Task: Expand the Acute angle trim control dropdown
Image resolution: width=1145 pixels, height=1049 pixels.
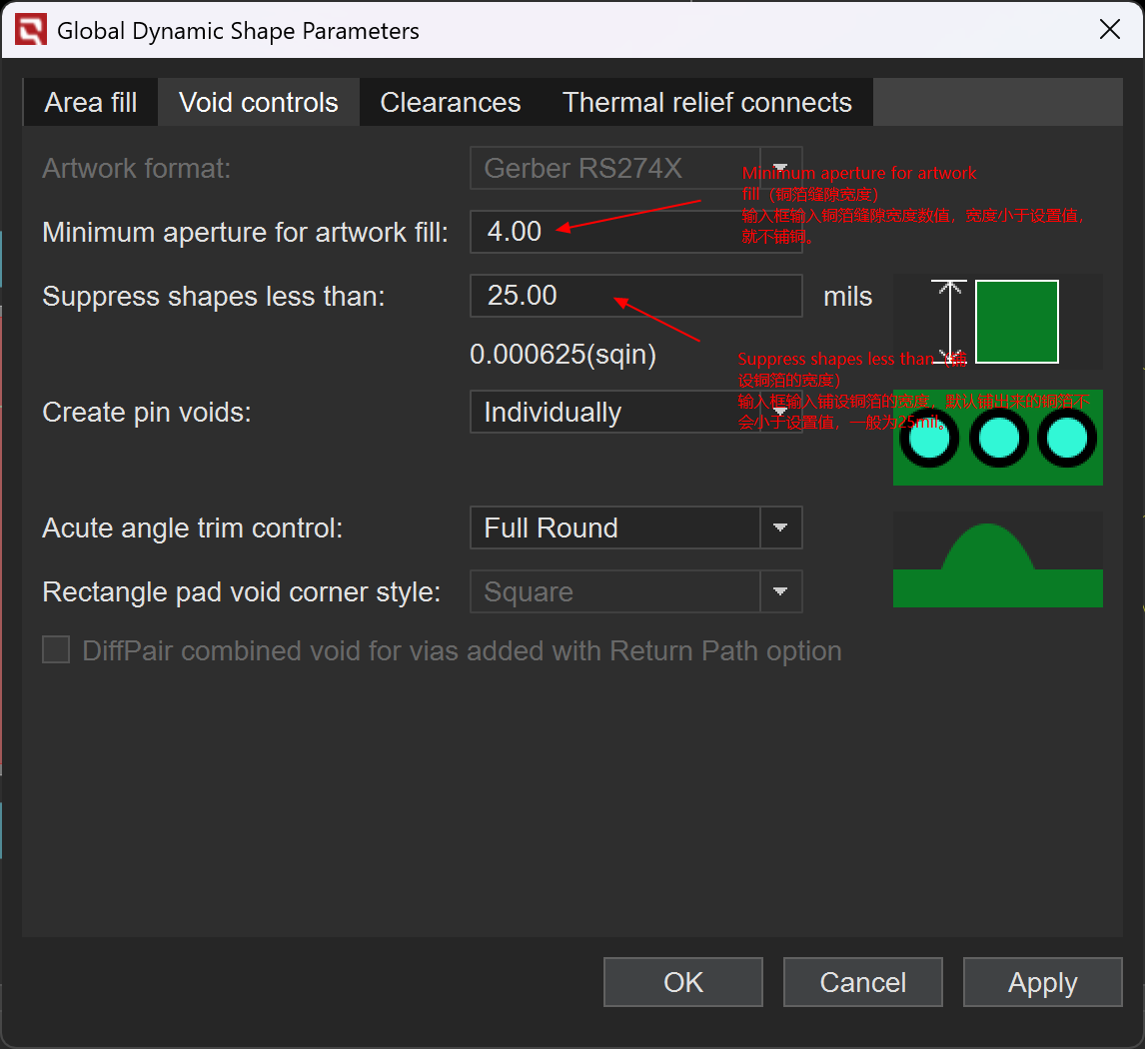Action: point(780,527)
